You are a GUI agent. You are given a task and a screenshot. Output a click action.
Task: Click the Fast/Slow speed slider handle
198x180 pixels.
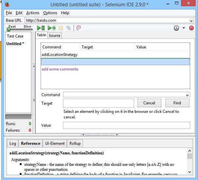click(9, 29)
